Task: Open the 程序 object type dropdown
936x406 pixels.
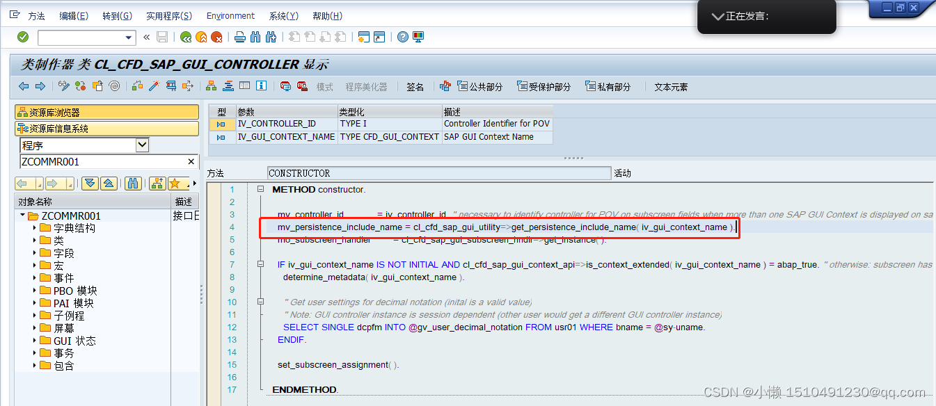Action: tap(142, 145)
